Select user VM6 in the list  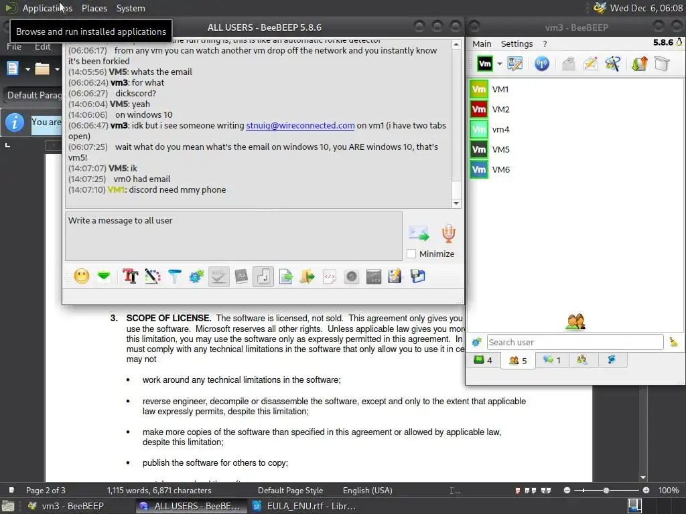(x=575, y=169)
